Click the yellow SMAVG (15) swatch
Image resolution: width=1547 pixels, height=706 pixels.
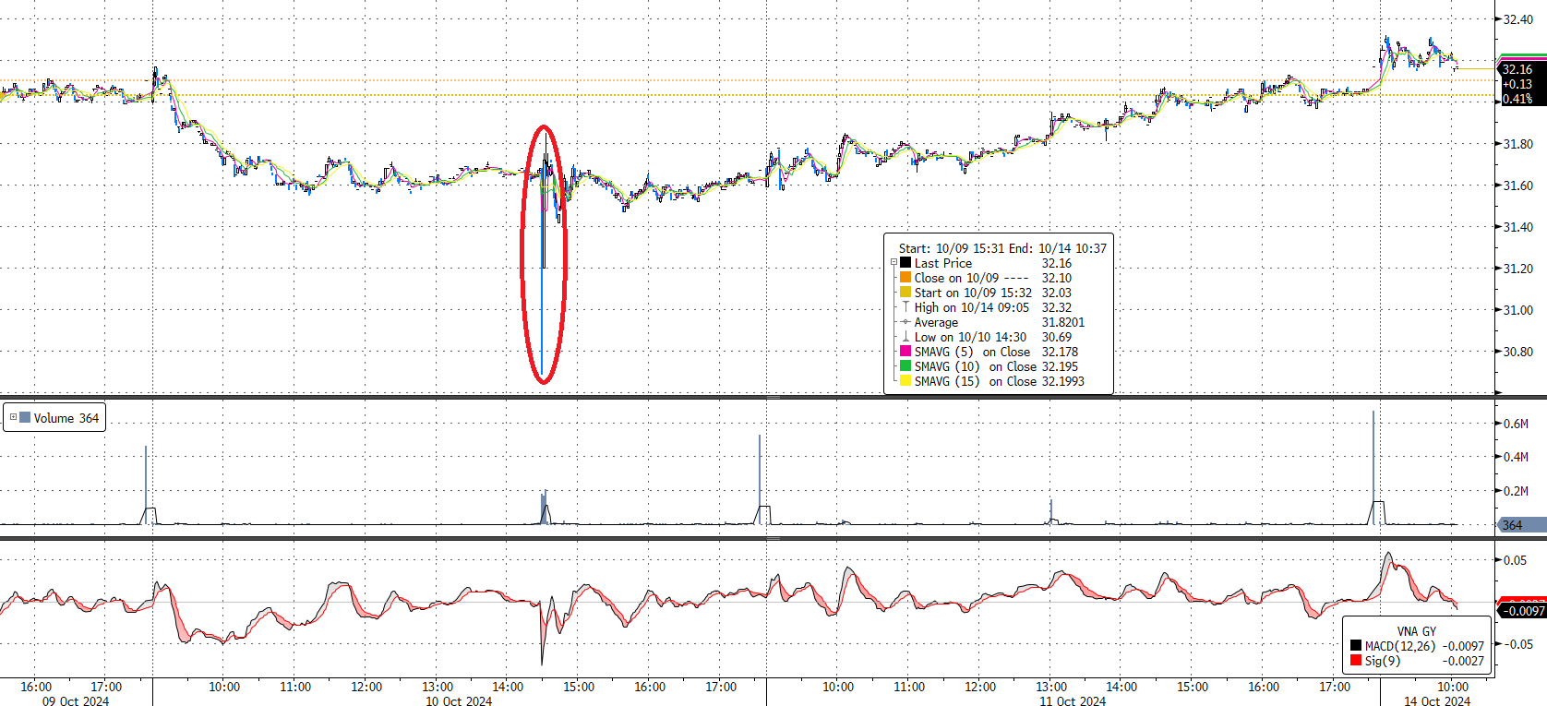pyautogui.click(x=905, y=380)
